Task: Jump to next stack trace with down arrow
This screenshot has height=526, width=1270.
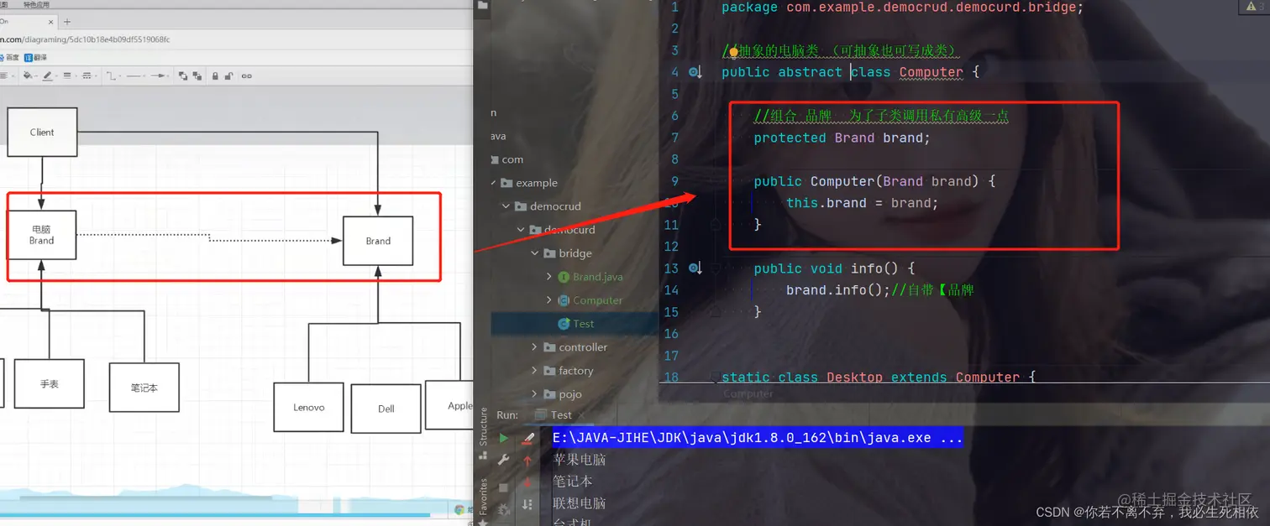Action: point(527,482)
